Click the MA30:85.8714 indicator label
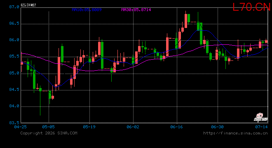The image size is (272, 148). (x=136, y=10)
